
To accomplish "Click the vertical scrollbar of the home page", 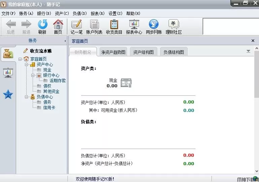I will [x=256, y=111].
